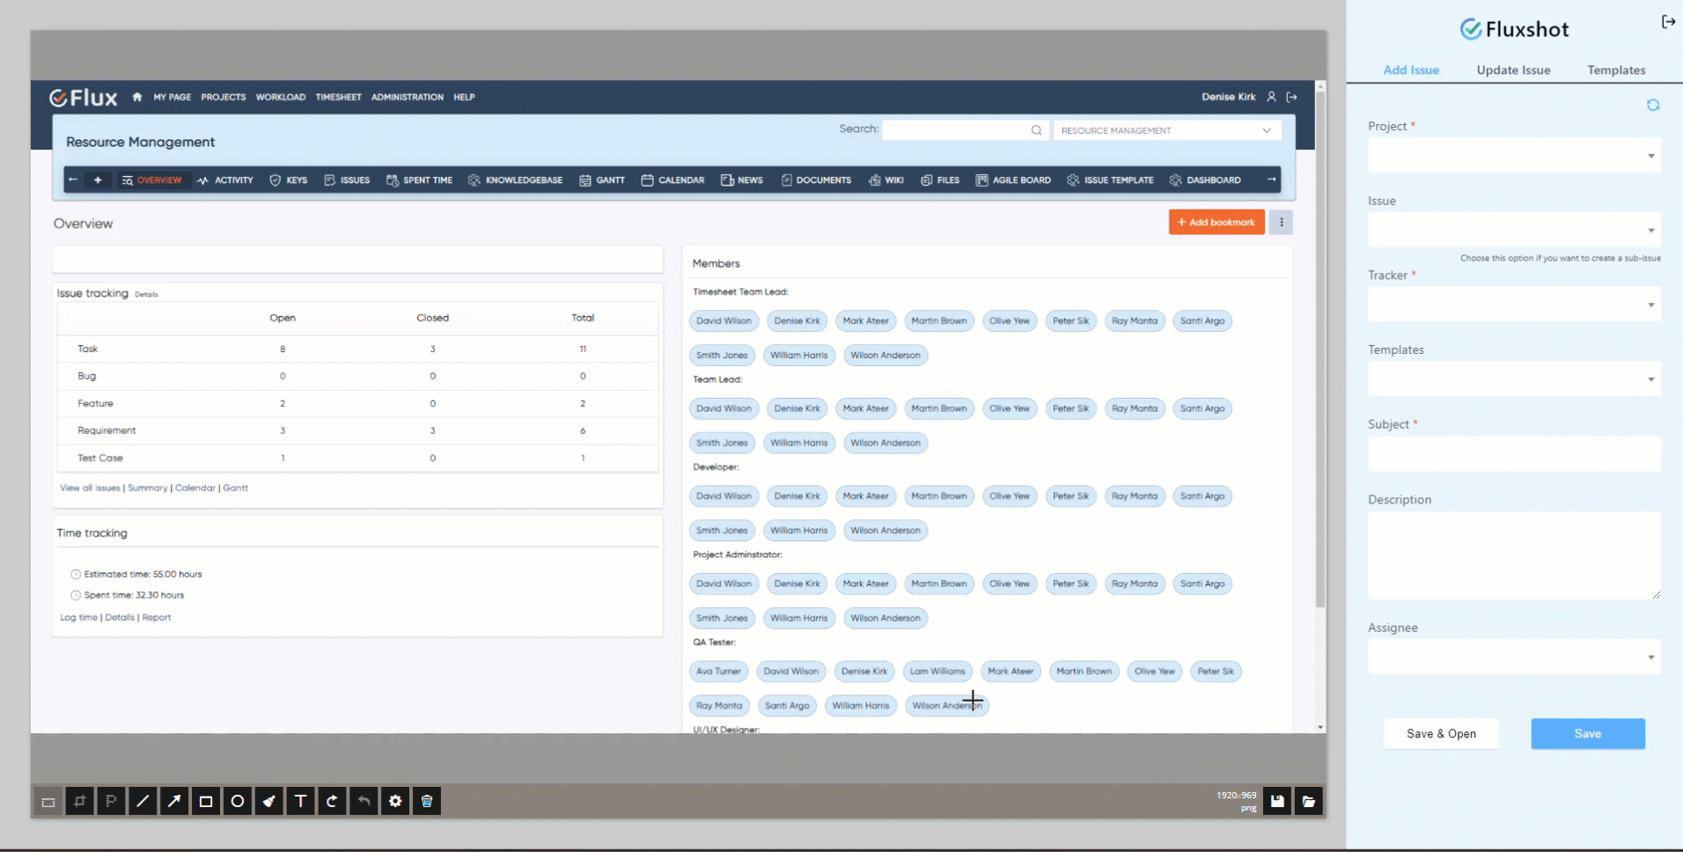
Task: Open the screenshot settings gear
Action: click(395, 801)
